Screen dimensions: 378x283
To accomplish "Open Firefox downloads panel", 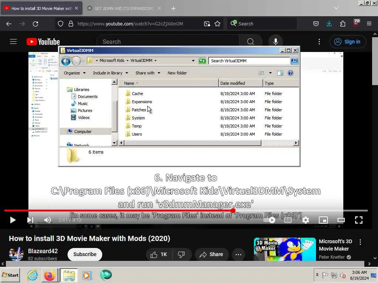I will 329,24.
